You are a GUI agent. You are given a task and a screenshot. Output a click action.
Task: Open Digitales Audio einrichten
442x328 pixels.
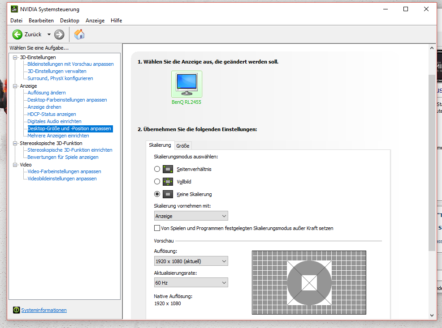(x=54, y=121)
